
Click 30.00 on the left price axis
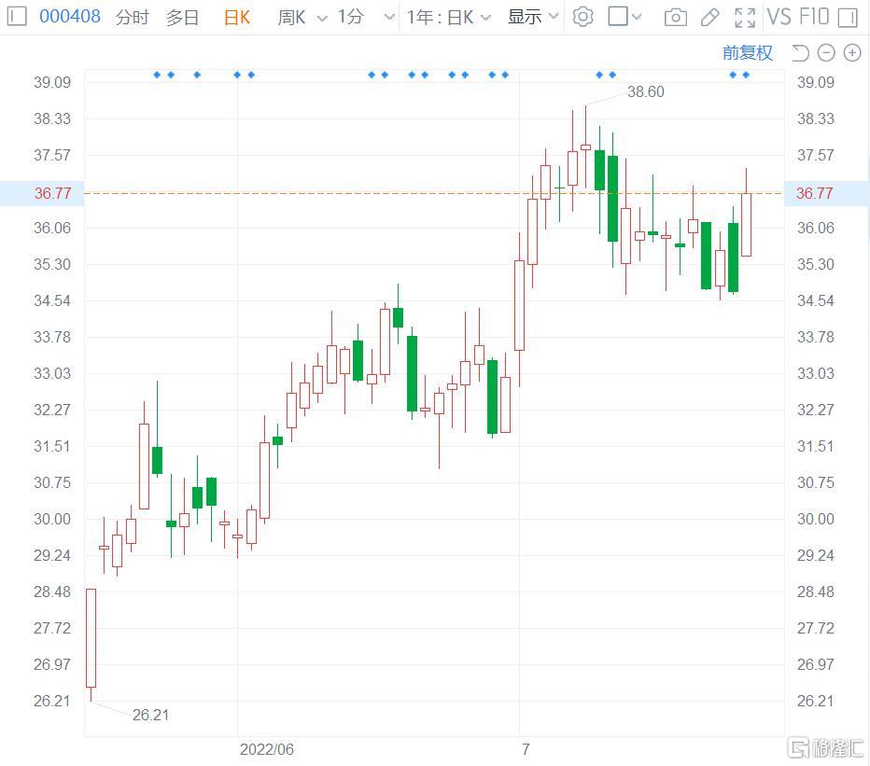(52, 519)
